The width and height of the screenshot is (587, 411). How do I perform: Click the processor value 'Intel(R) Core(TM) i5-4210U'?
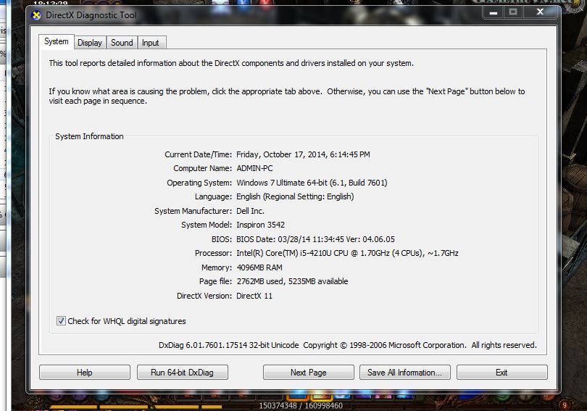coord(284,254)
